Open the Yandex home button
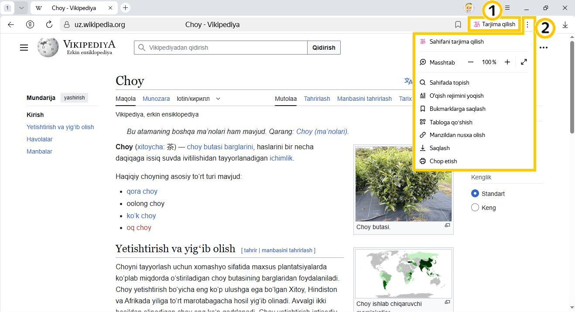Image resolution: width=575 pixels, height=312 pixels. click(x=30, y=25)
